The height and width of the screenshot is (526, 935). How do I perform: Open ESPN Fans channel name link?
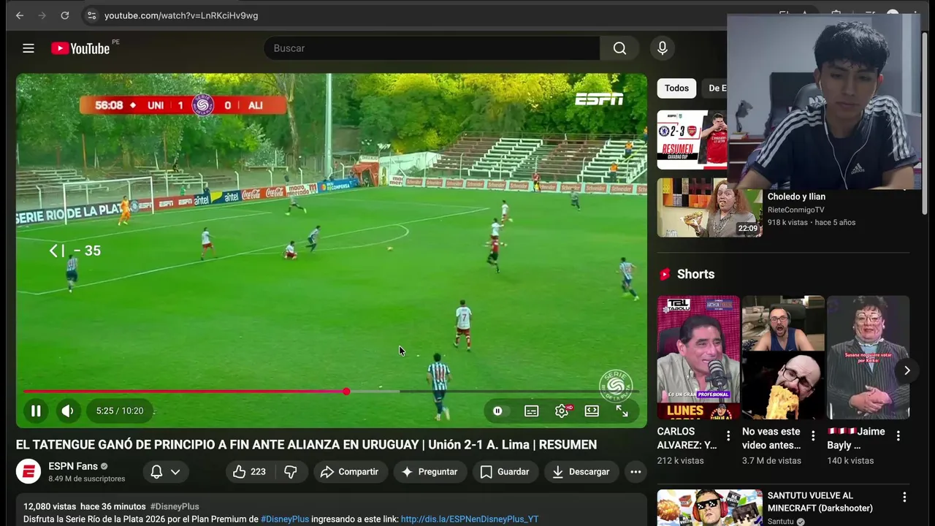pos(73,466)
